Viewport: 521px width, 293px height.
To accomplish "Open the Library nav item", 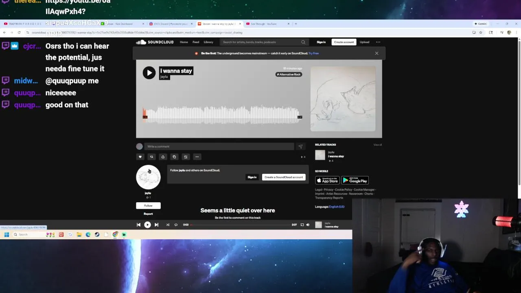I will 208,42.
